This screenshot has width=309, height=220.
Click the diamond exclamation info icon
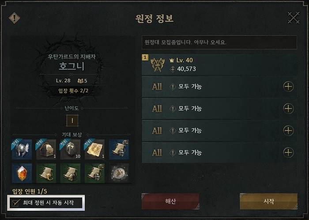15,18
